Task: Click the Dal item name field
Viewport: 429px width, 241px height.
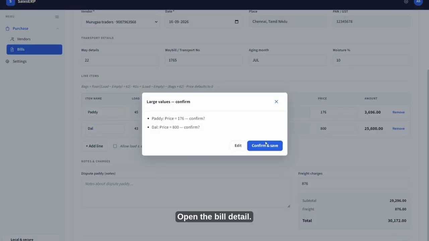Action: click(x=105, y=129)
